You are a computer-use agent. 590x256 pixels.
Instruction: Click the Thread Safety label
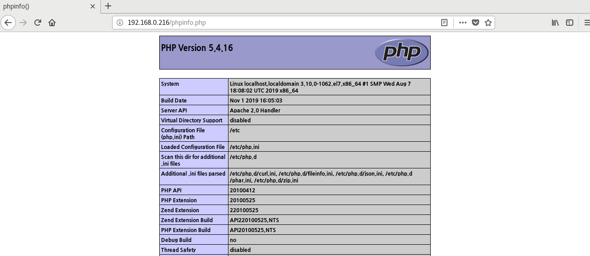pyautogui.click(x=178, y=250)
